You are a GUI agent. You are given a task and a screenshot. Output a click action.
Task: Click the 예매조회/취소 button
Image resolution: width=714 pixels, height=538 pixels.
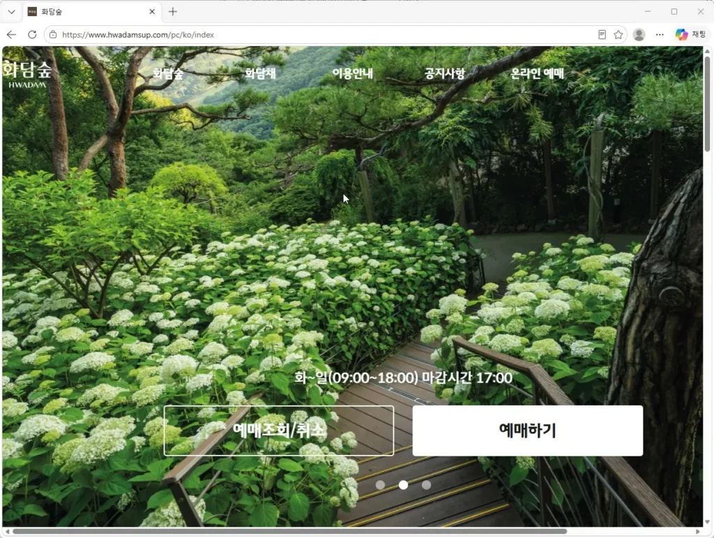tap(279, 431)
